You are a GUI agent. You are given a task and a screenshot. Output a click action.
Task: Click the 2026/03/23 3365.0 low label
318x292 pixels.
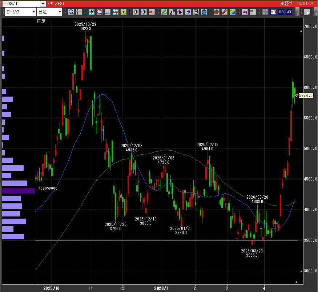252,253
